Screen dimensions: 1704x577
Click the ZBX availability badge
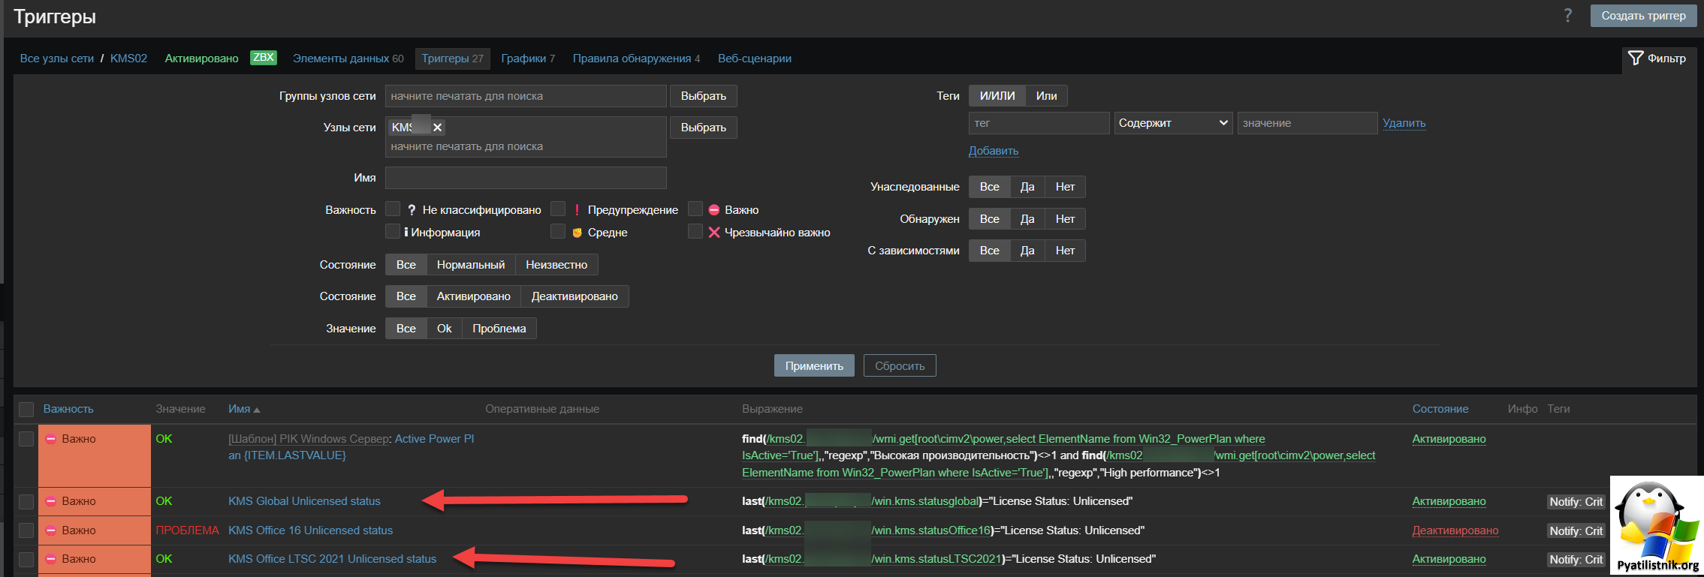point(264,58)
